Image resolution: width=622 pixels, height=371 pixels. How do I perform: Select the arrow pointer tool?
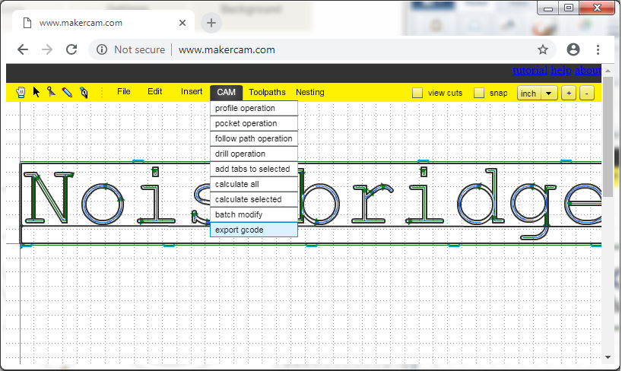pos(36,92)
